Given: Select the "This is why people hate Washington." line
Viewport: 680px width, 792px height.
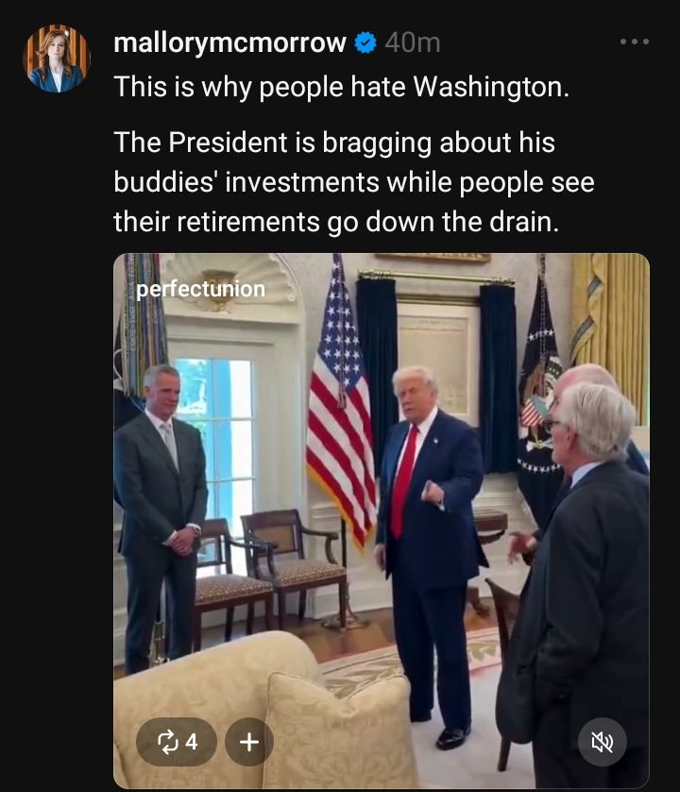Looking at the screenshot, I should pyautogui.click(x=342, y=87).
